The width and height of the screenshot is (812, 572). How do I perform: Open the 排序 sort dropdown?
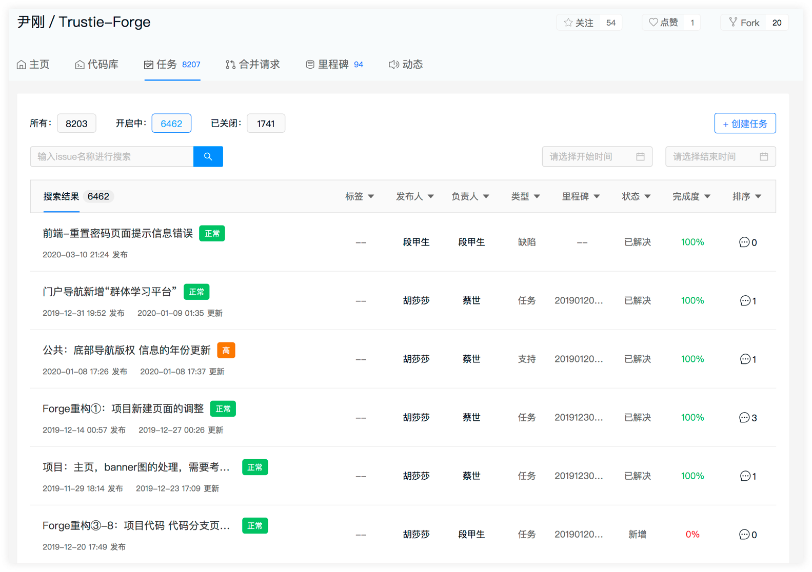[x=746, y=196]
